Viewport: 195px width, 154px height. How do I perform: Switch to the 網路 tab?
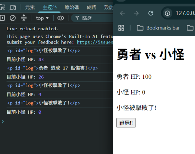click(x=92, y=8)
